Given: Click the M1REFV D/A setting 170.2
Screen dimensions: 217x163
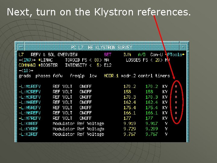Looking at the screenshot, I should pyautogui.click(x=130, y=87).
